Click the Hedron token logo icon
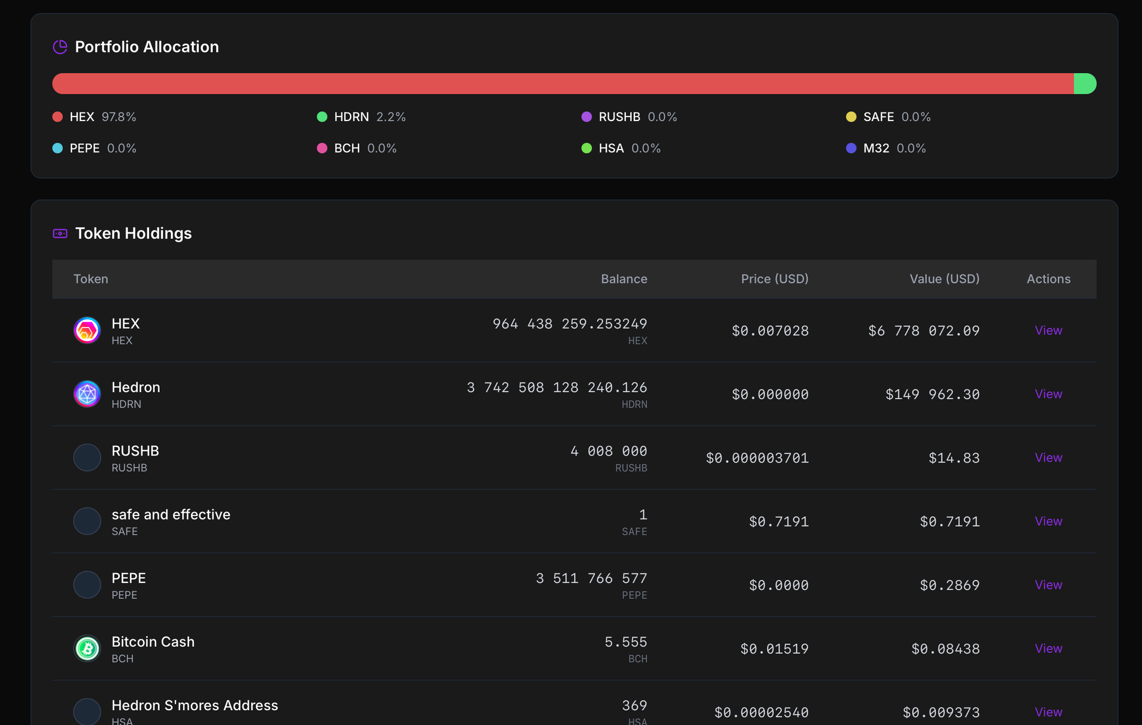The height and width of the screenshot is (725, 1142). pyautogui.click(x=87, y=394)
